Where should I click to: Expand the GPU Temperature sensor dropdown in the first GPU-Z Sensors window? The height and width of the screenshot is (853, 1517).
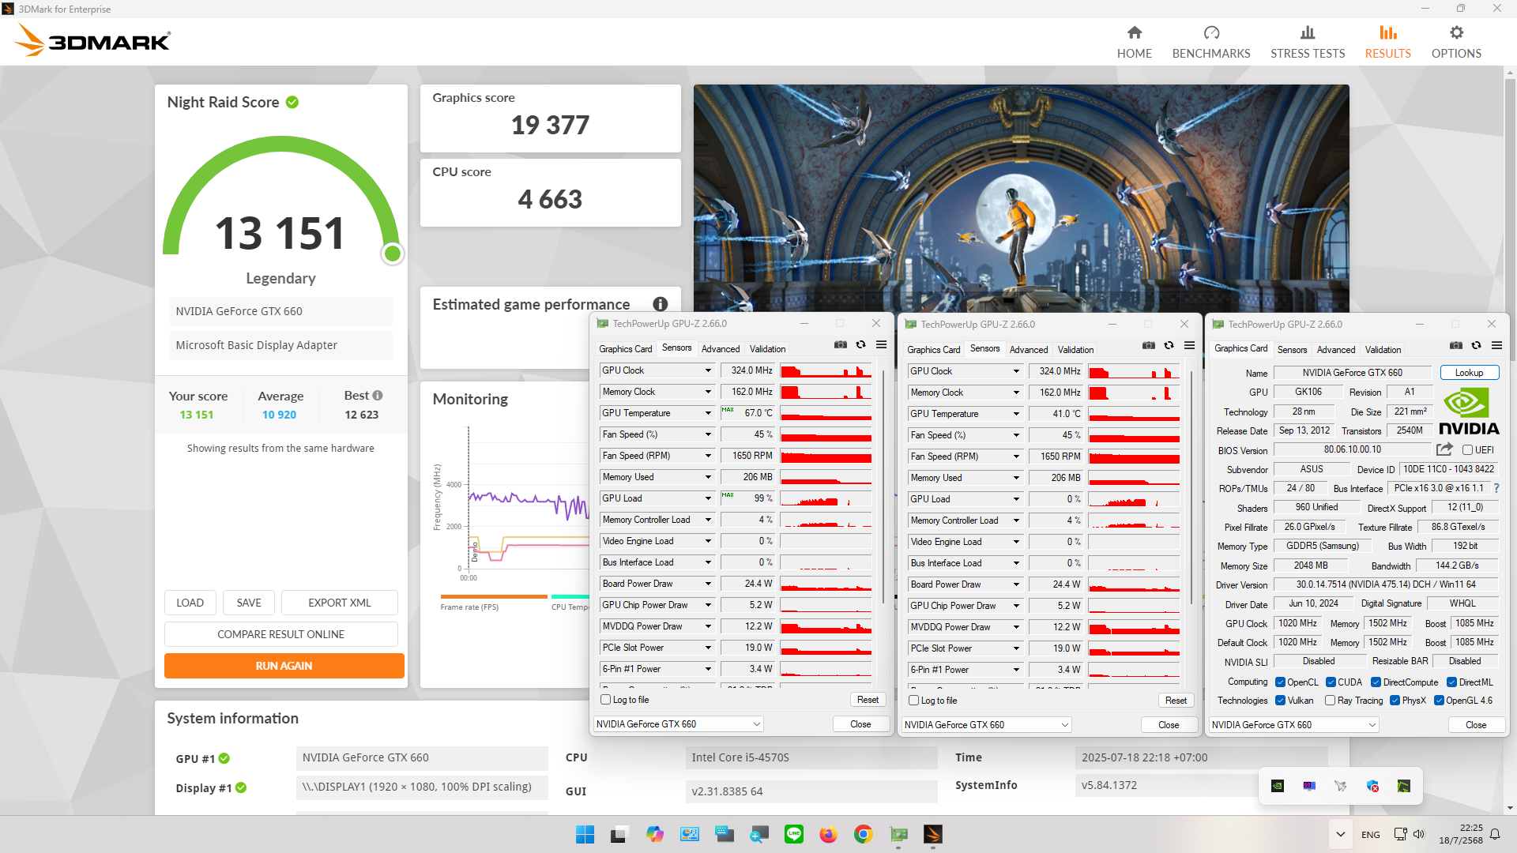(x=708, y=413)
